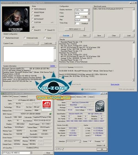Click the Close button in GPU-Z

coord(48,153)
